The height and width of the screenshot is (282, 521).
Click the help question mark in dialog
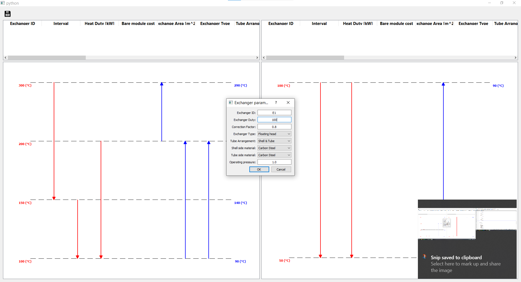coord(276,102)
